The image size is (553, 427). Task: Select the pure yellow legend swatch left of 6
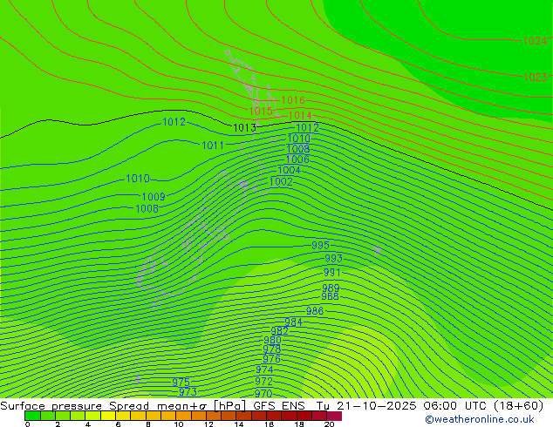point(108,416)
